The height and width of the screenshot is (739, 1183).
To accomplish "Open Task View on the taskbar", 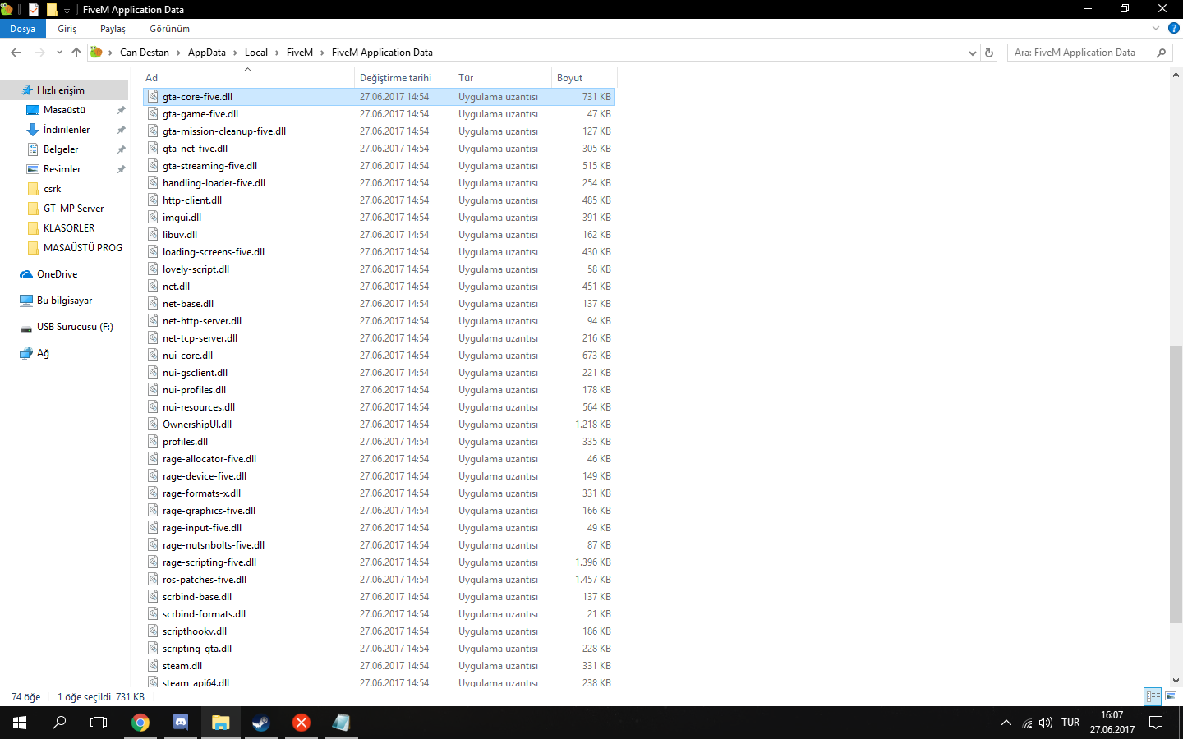I will (x=99, y=723).
